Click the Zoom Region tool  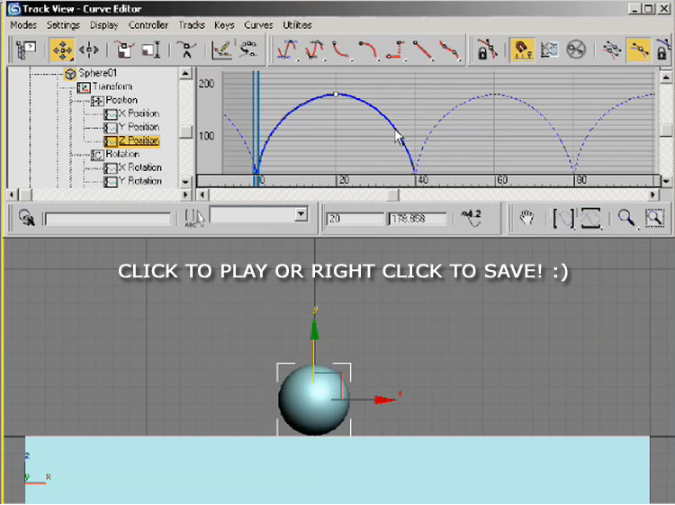point(654,218)
